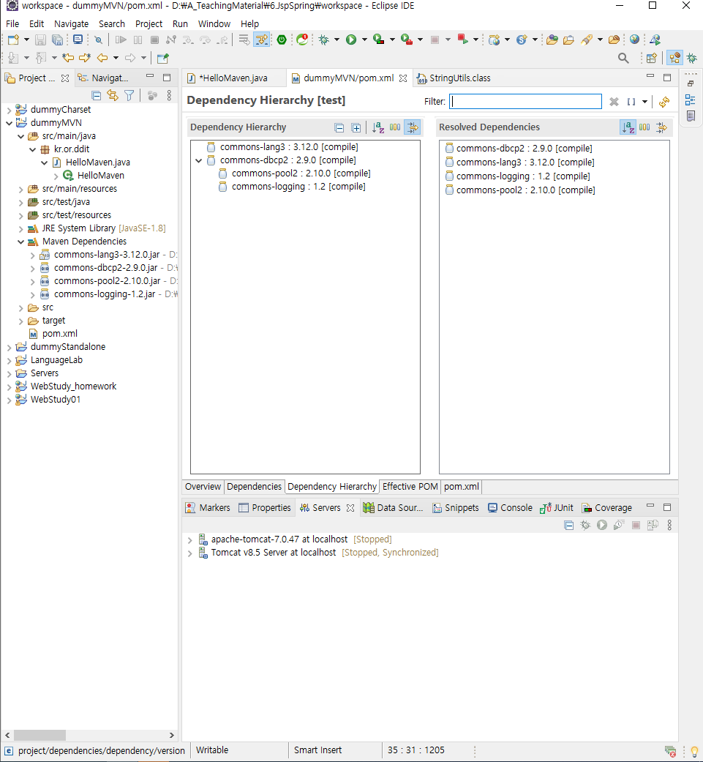Toggle Sort in Resolved Dependencies panel
Screen dimensions: 703x762
tap(628, 127)
